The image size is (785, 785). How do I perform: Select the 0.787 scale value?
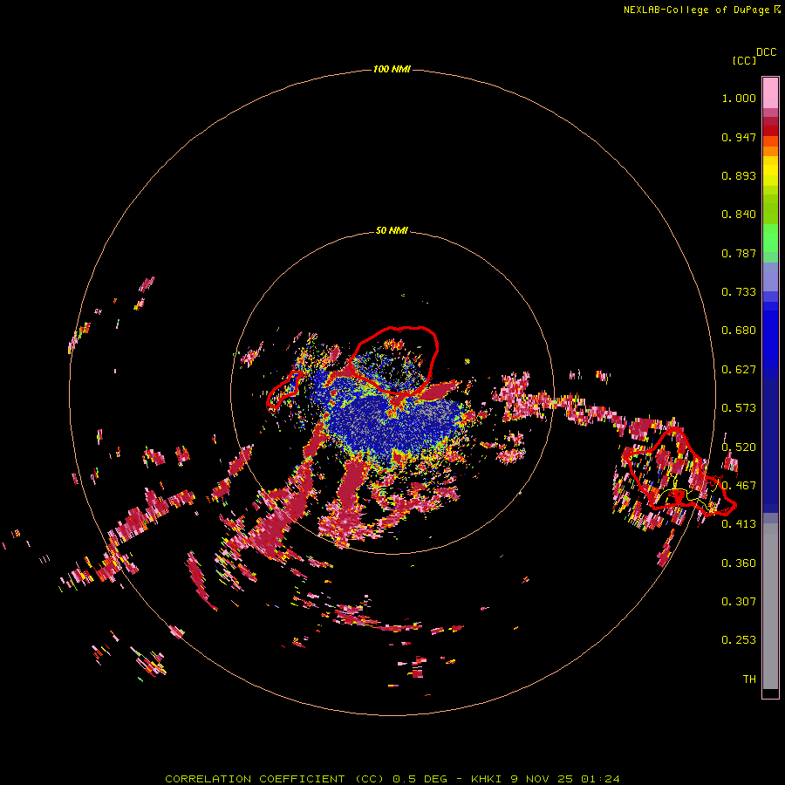point(739,253)
